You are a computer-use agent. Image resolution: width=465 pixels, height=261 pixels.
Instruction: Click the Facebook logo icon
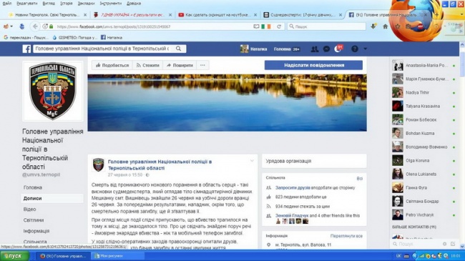26,49
